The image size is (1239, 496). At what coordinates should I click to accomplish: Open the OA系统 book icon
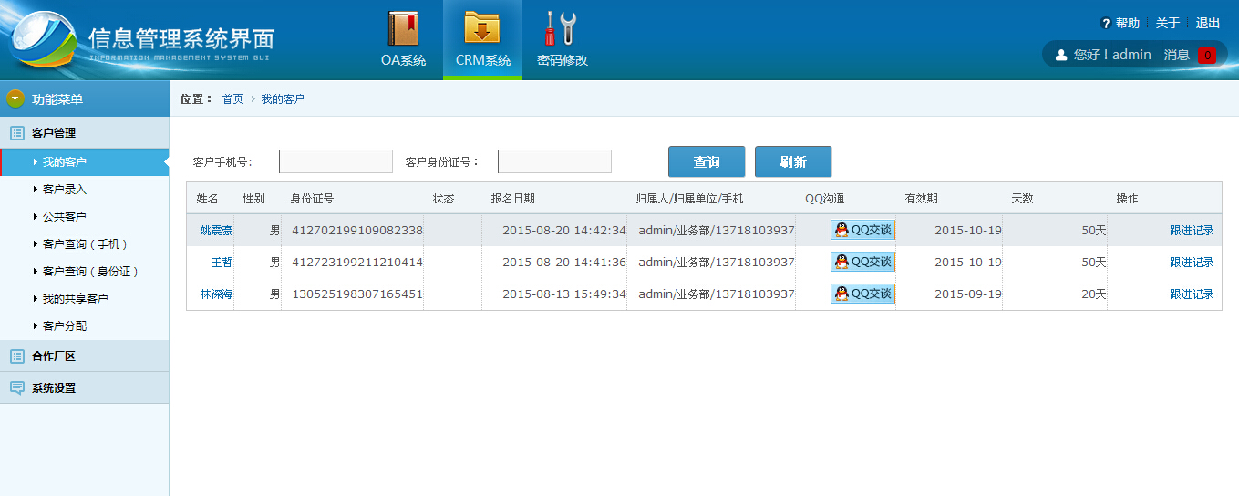[x=403, y=29]
